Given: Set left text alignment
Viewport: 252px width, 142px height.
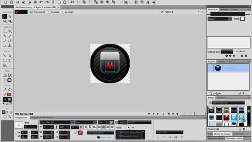Looking at the screenshot, I should (x=99, y=127).
